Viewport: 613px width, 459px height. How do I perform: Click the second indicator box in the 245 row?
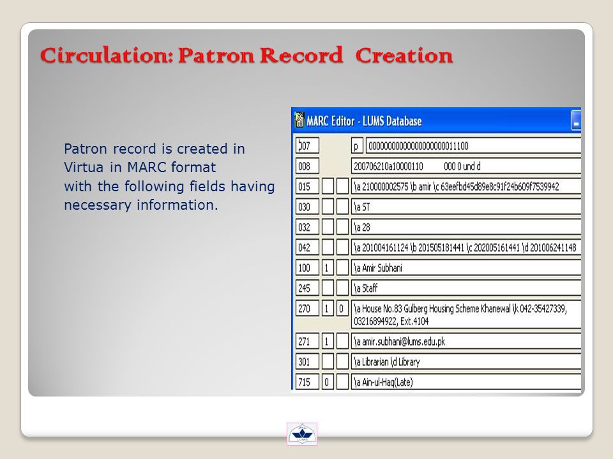tap(342, 288)
